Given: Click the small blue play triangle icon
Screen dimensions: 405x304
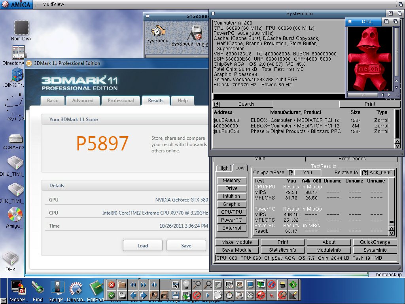Looking at the screenshot, I should (207, 295).
